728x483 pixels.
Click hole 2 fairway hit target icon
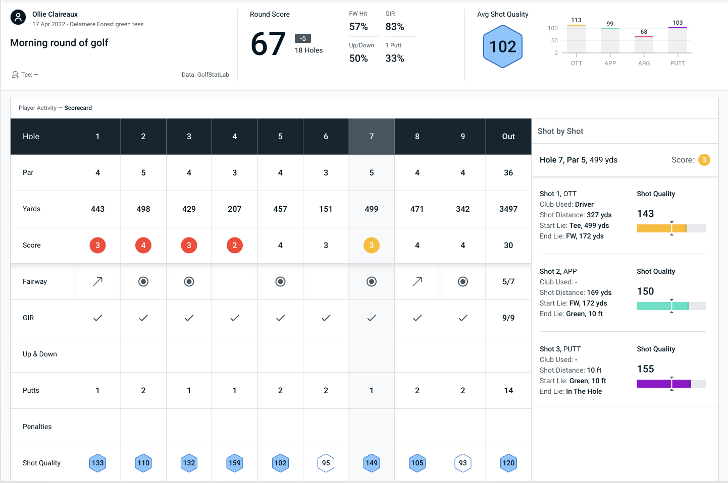coord(143,281)
